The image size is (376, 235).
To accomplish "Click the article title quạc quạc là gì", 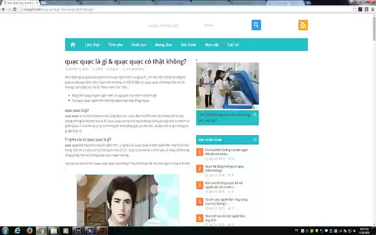I will click(x=126, y=61).
